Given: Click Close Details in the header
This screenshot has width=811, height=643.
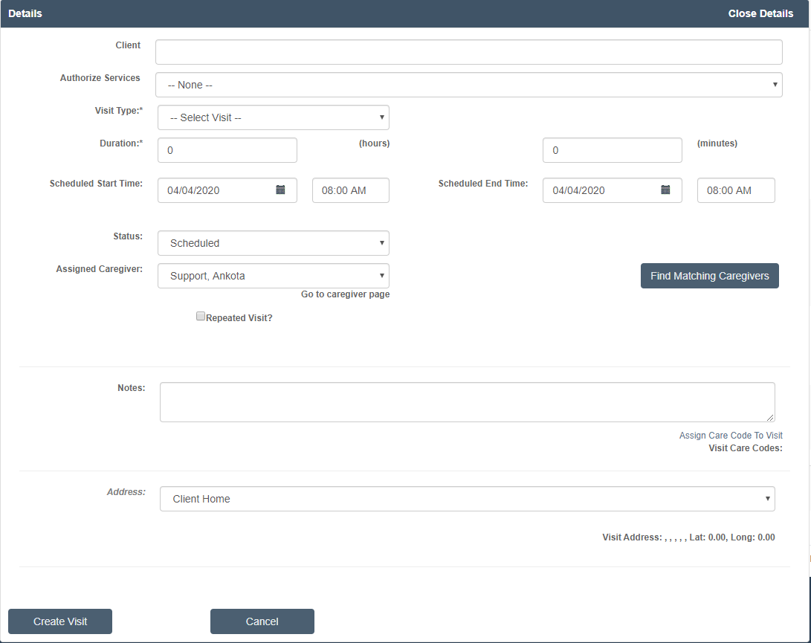Looking at the screenshot, I should coord(760,13).
